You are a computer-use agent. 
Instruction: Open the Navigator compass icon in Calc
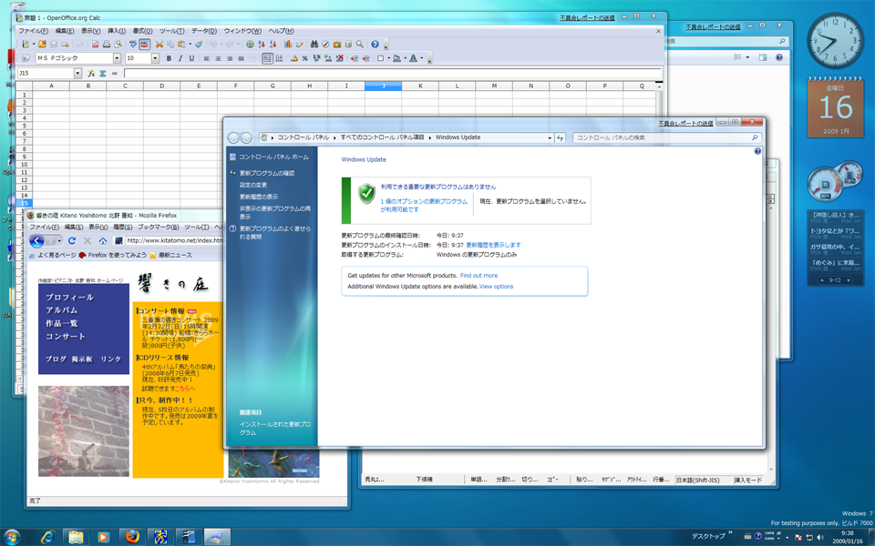(x=325, y=44)
